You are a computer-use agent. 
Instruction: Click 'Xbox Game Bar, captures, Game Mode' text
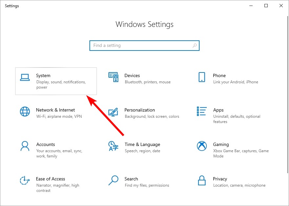click(241, 154)
